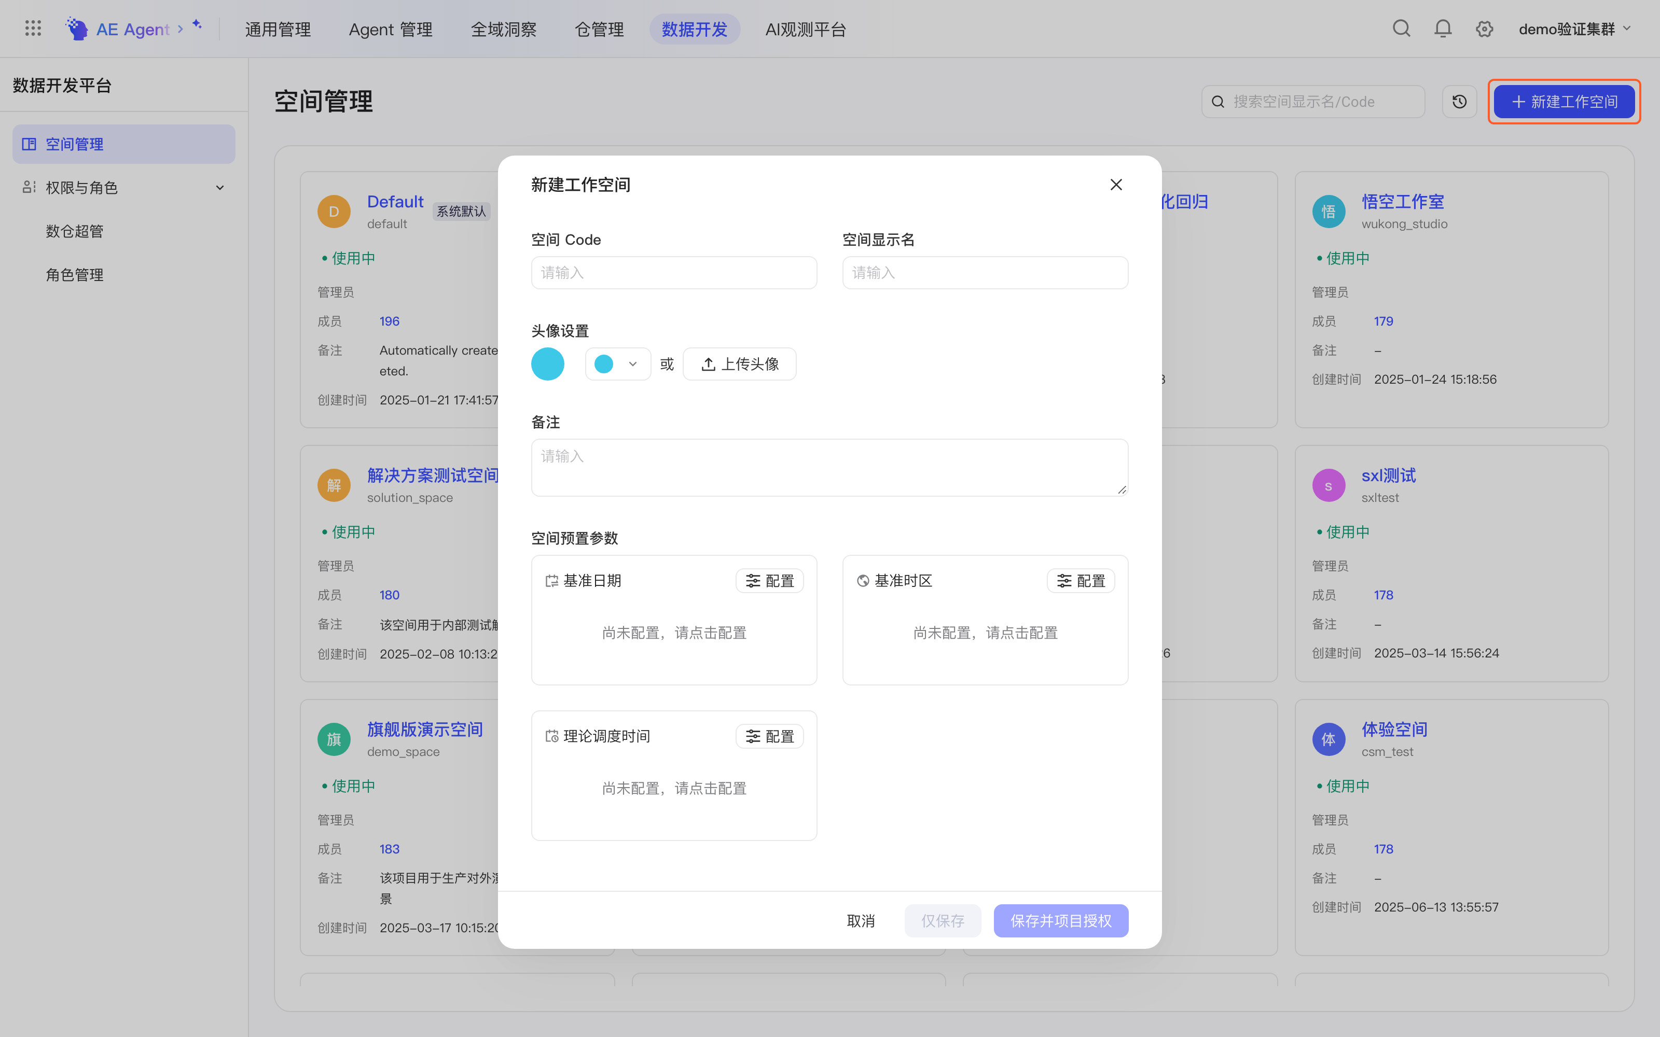Image resolution: width=1660 pixels, height=1037 pixels.
Task: Click the 解 avatar of 解决方案测试空间
Action: click(x=334, y=486)
